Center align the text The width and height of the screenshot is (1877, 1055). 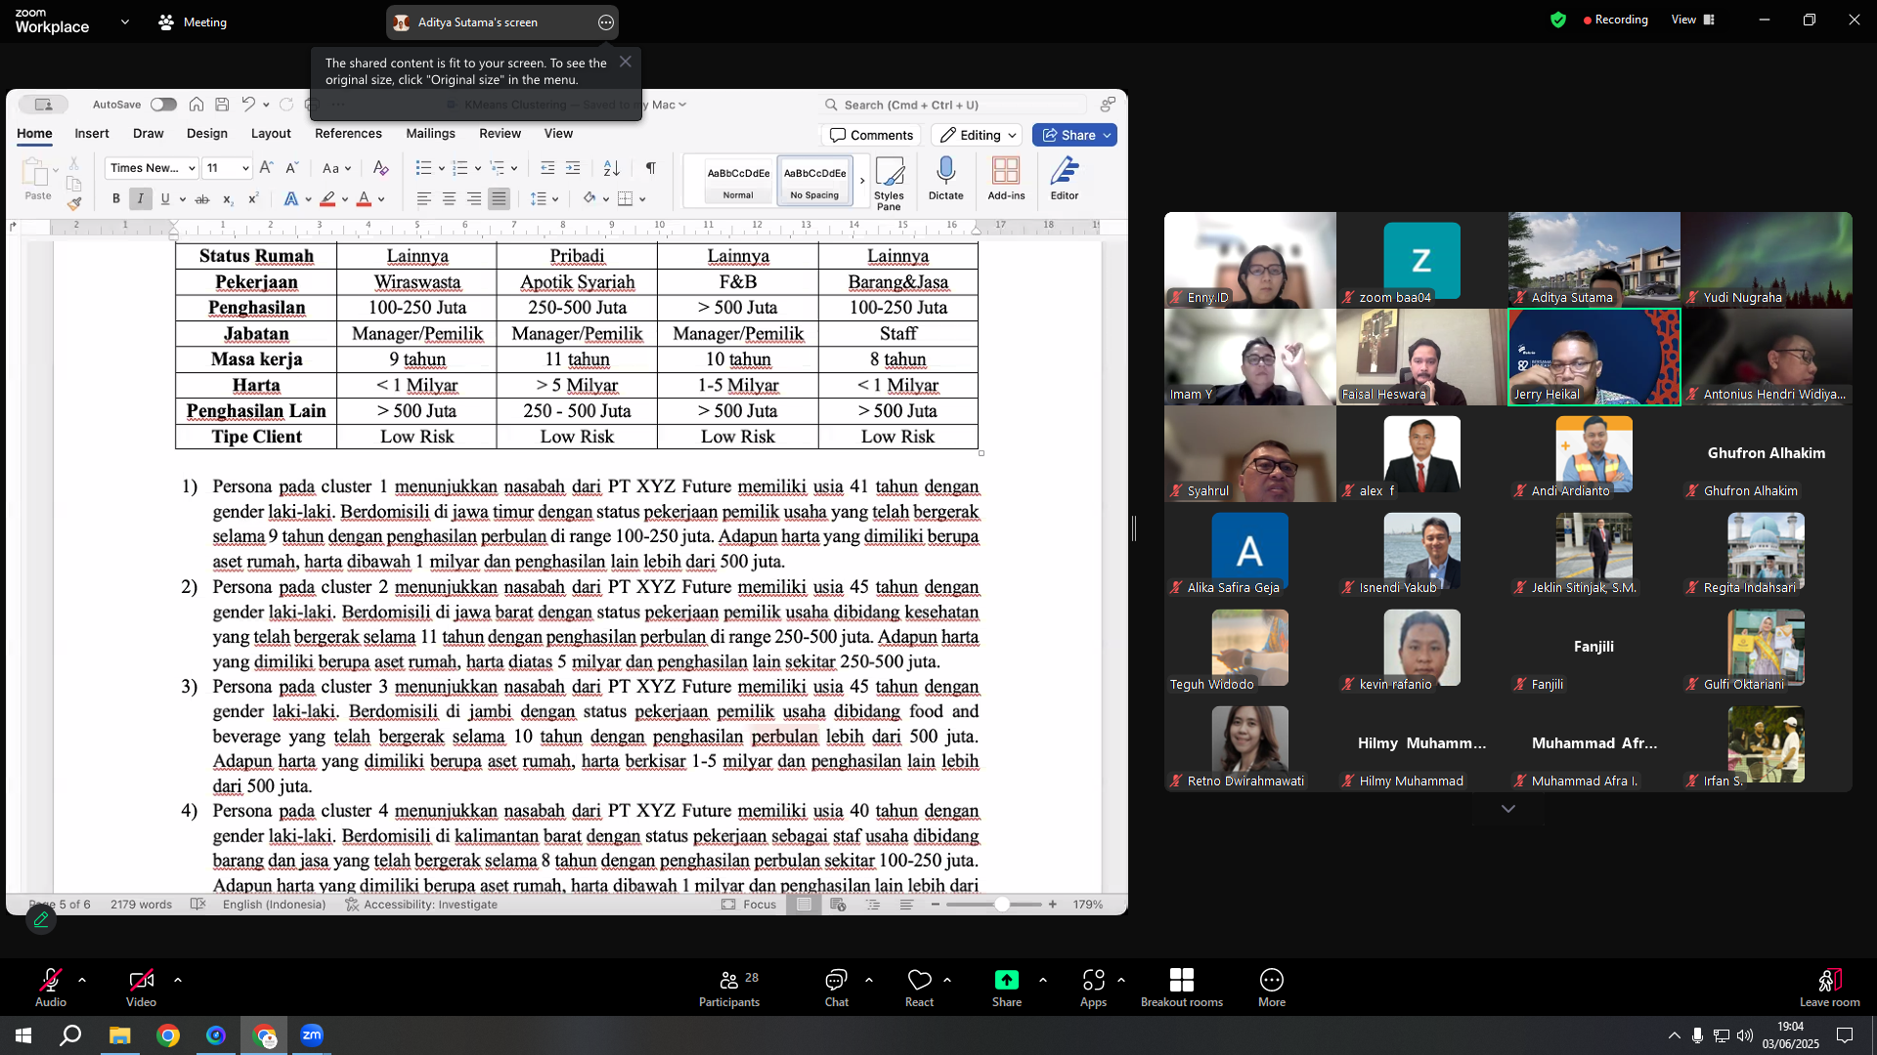(x=450, y=199)
